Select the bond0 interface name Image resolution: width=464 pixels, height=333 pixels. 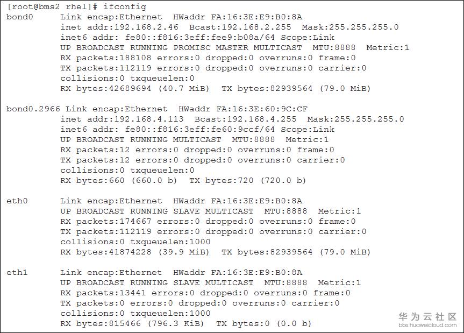click(17, 17)
